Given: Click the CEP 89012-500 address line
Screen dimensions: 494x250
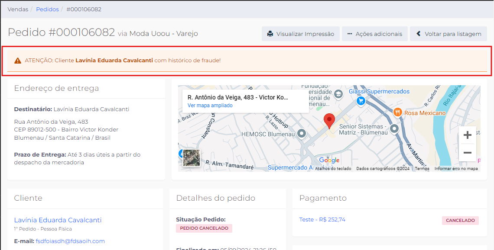Looking at the screenshot, I should [66, 130].
